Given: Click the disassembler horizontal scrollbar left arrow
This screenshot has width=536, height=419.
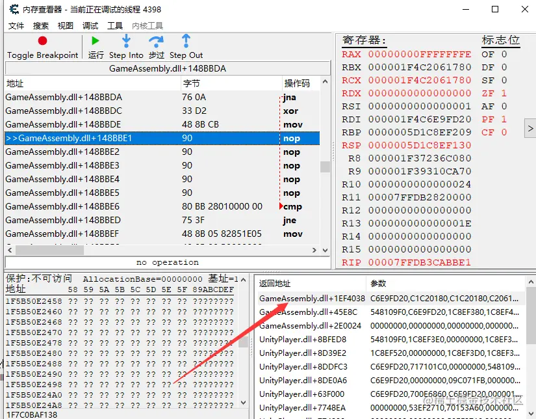Looking at the screenshot, I should click(10, 250).
